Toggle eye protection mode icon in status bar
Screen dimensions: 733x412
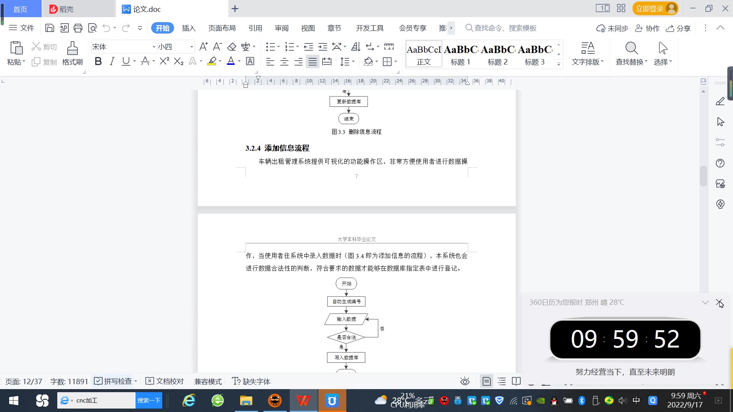click(465, 381)
